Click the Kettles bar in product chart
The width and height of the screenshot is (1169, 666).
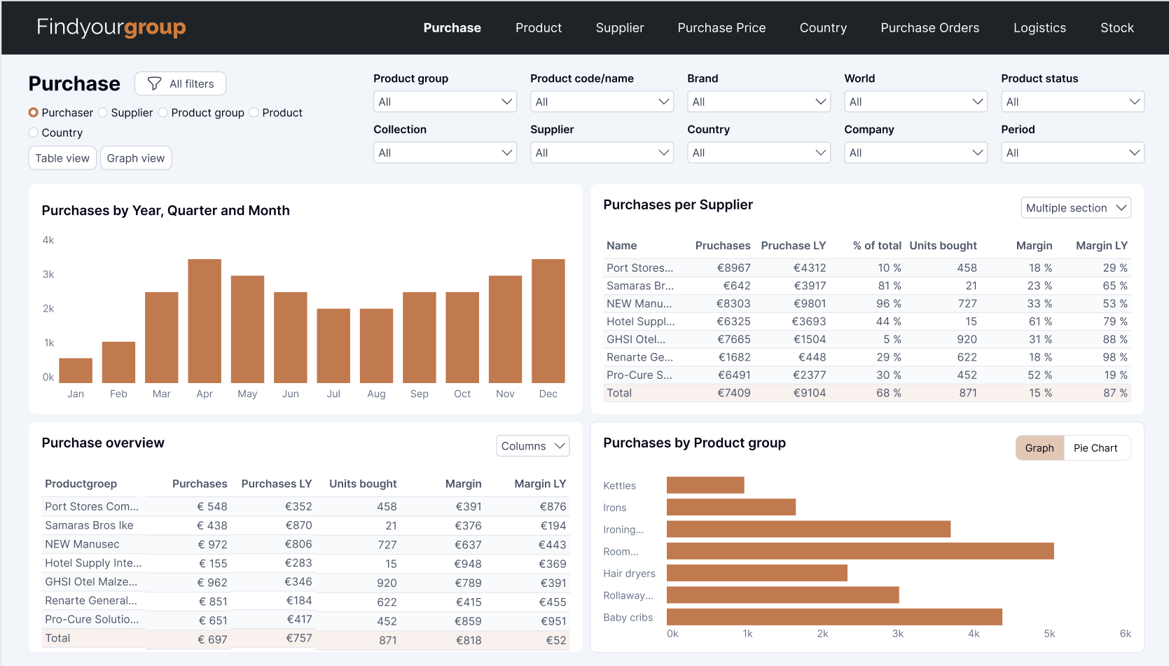click(705, 485)
